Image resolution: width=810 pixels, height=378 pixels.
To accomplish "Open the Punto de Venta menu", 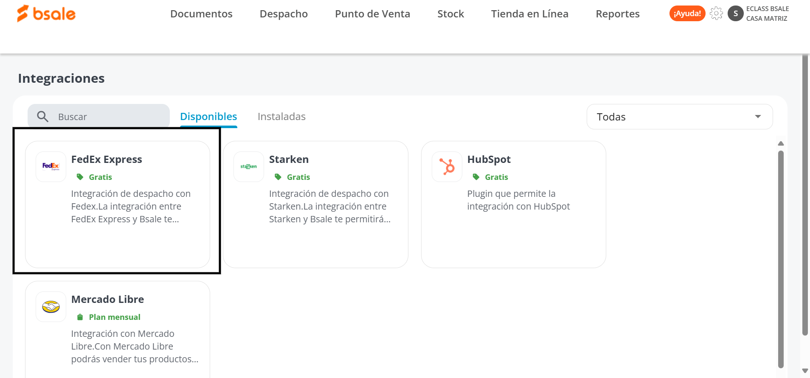I will [372, 14].
